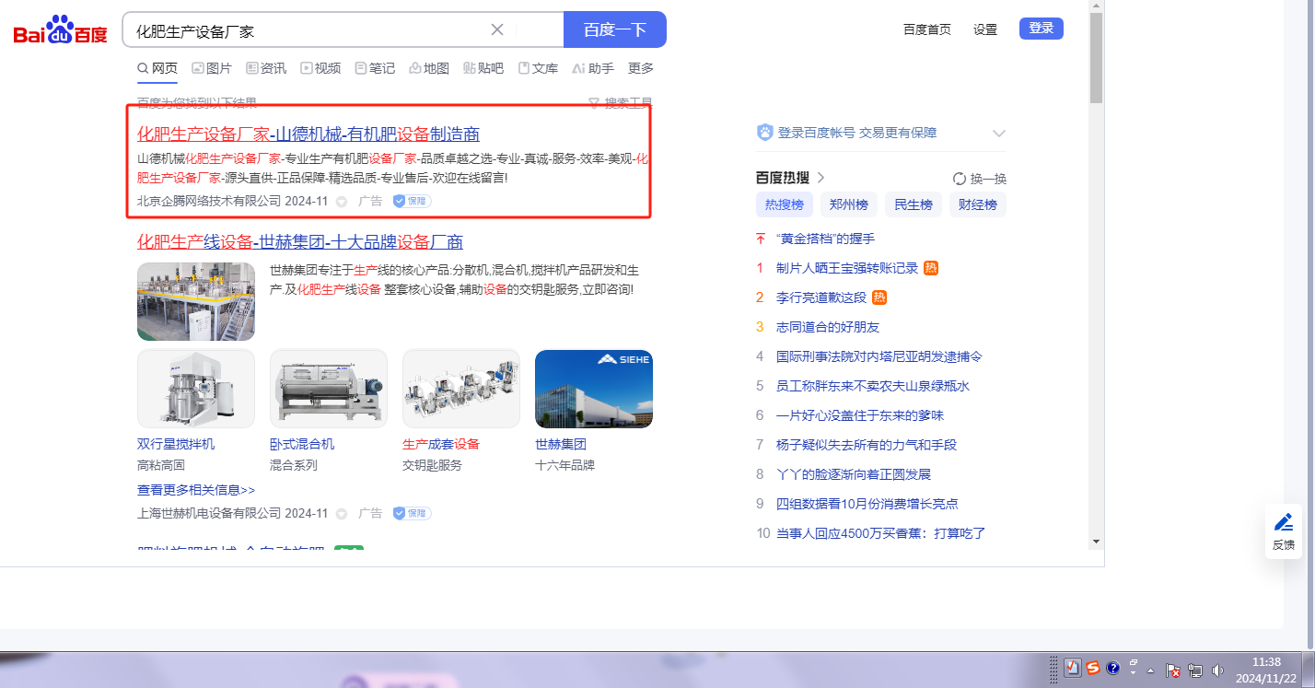Click the restore-window language bar icon
Viewport: 1315px width, 688px height.
1134,663
